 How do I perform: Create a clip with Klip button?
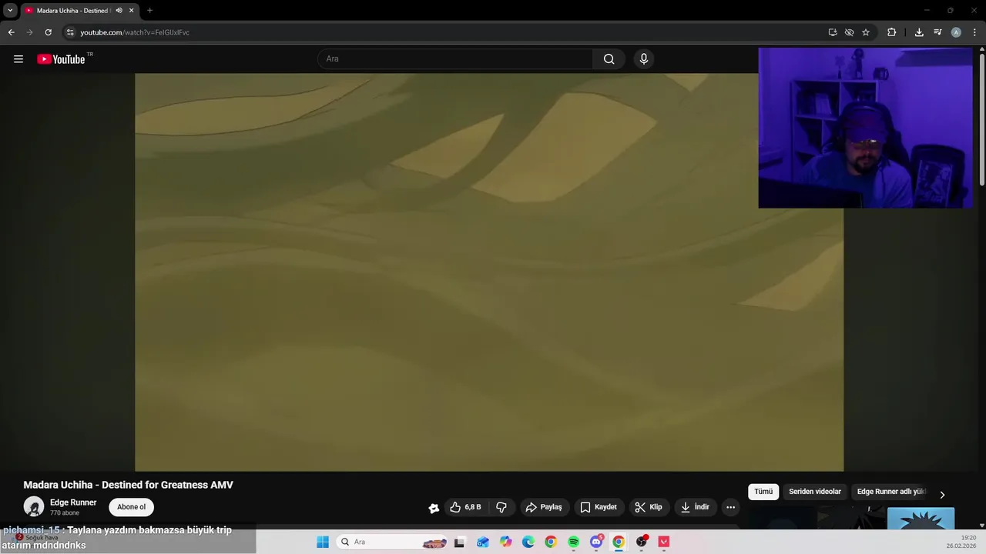click(x=649, y=507)
